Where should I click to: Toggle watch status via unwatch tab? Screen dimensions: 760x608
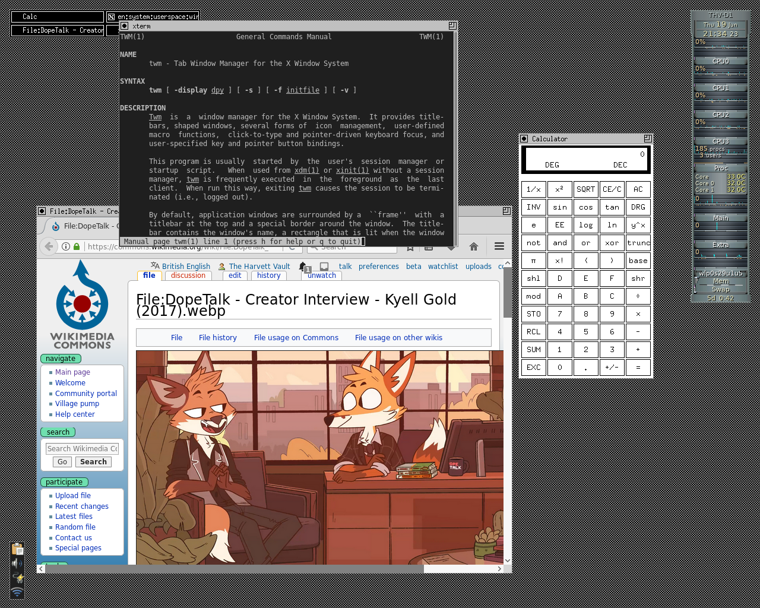tap(322, 275)
